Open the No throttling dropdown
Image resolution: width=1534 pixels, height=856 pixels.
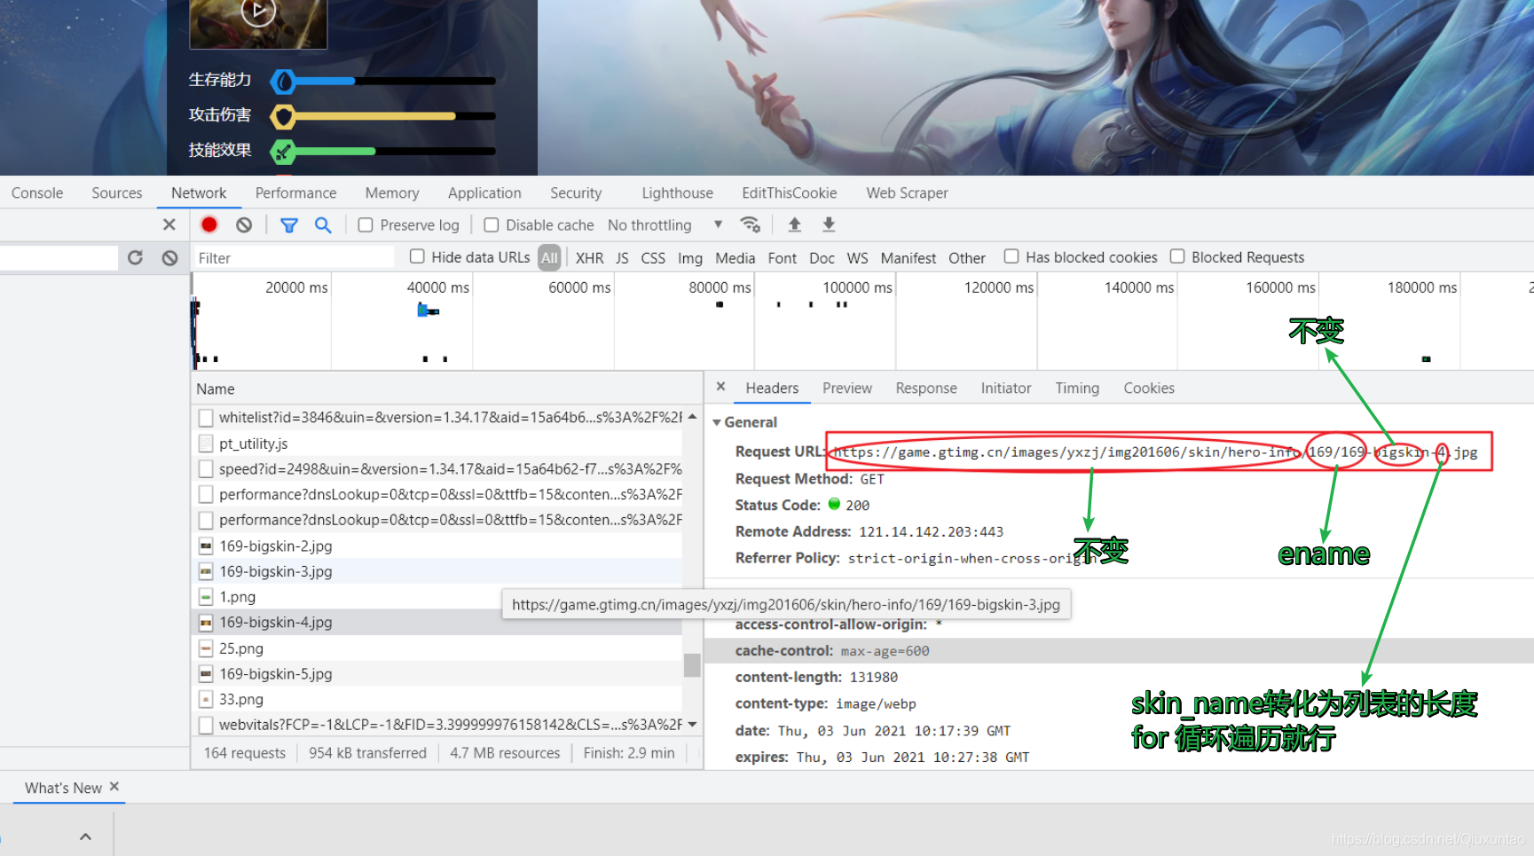coord(665,225)
